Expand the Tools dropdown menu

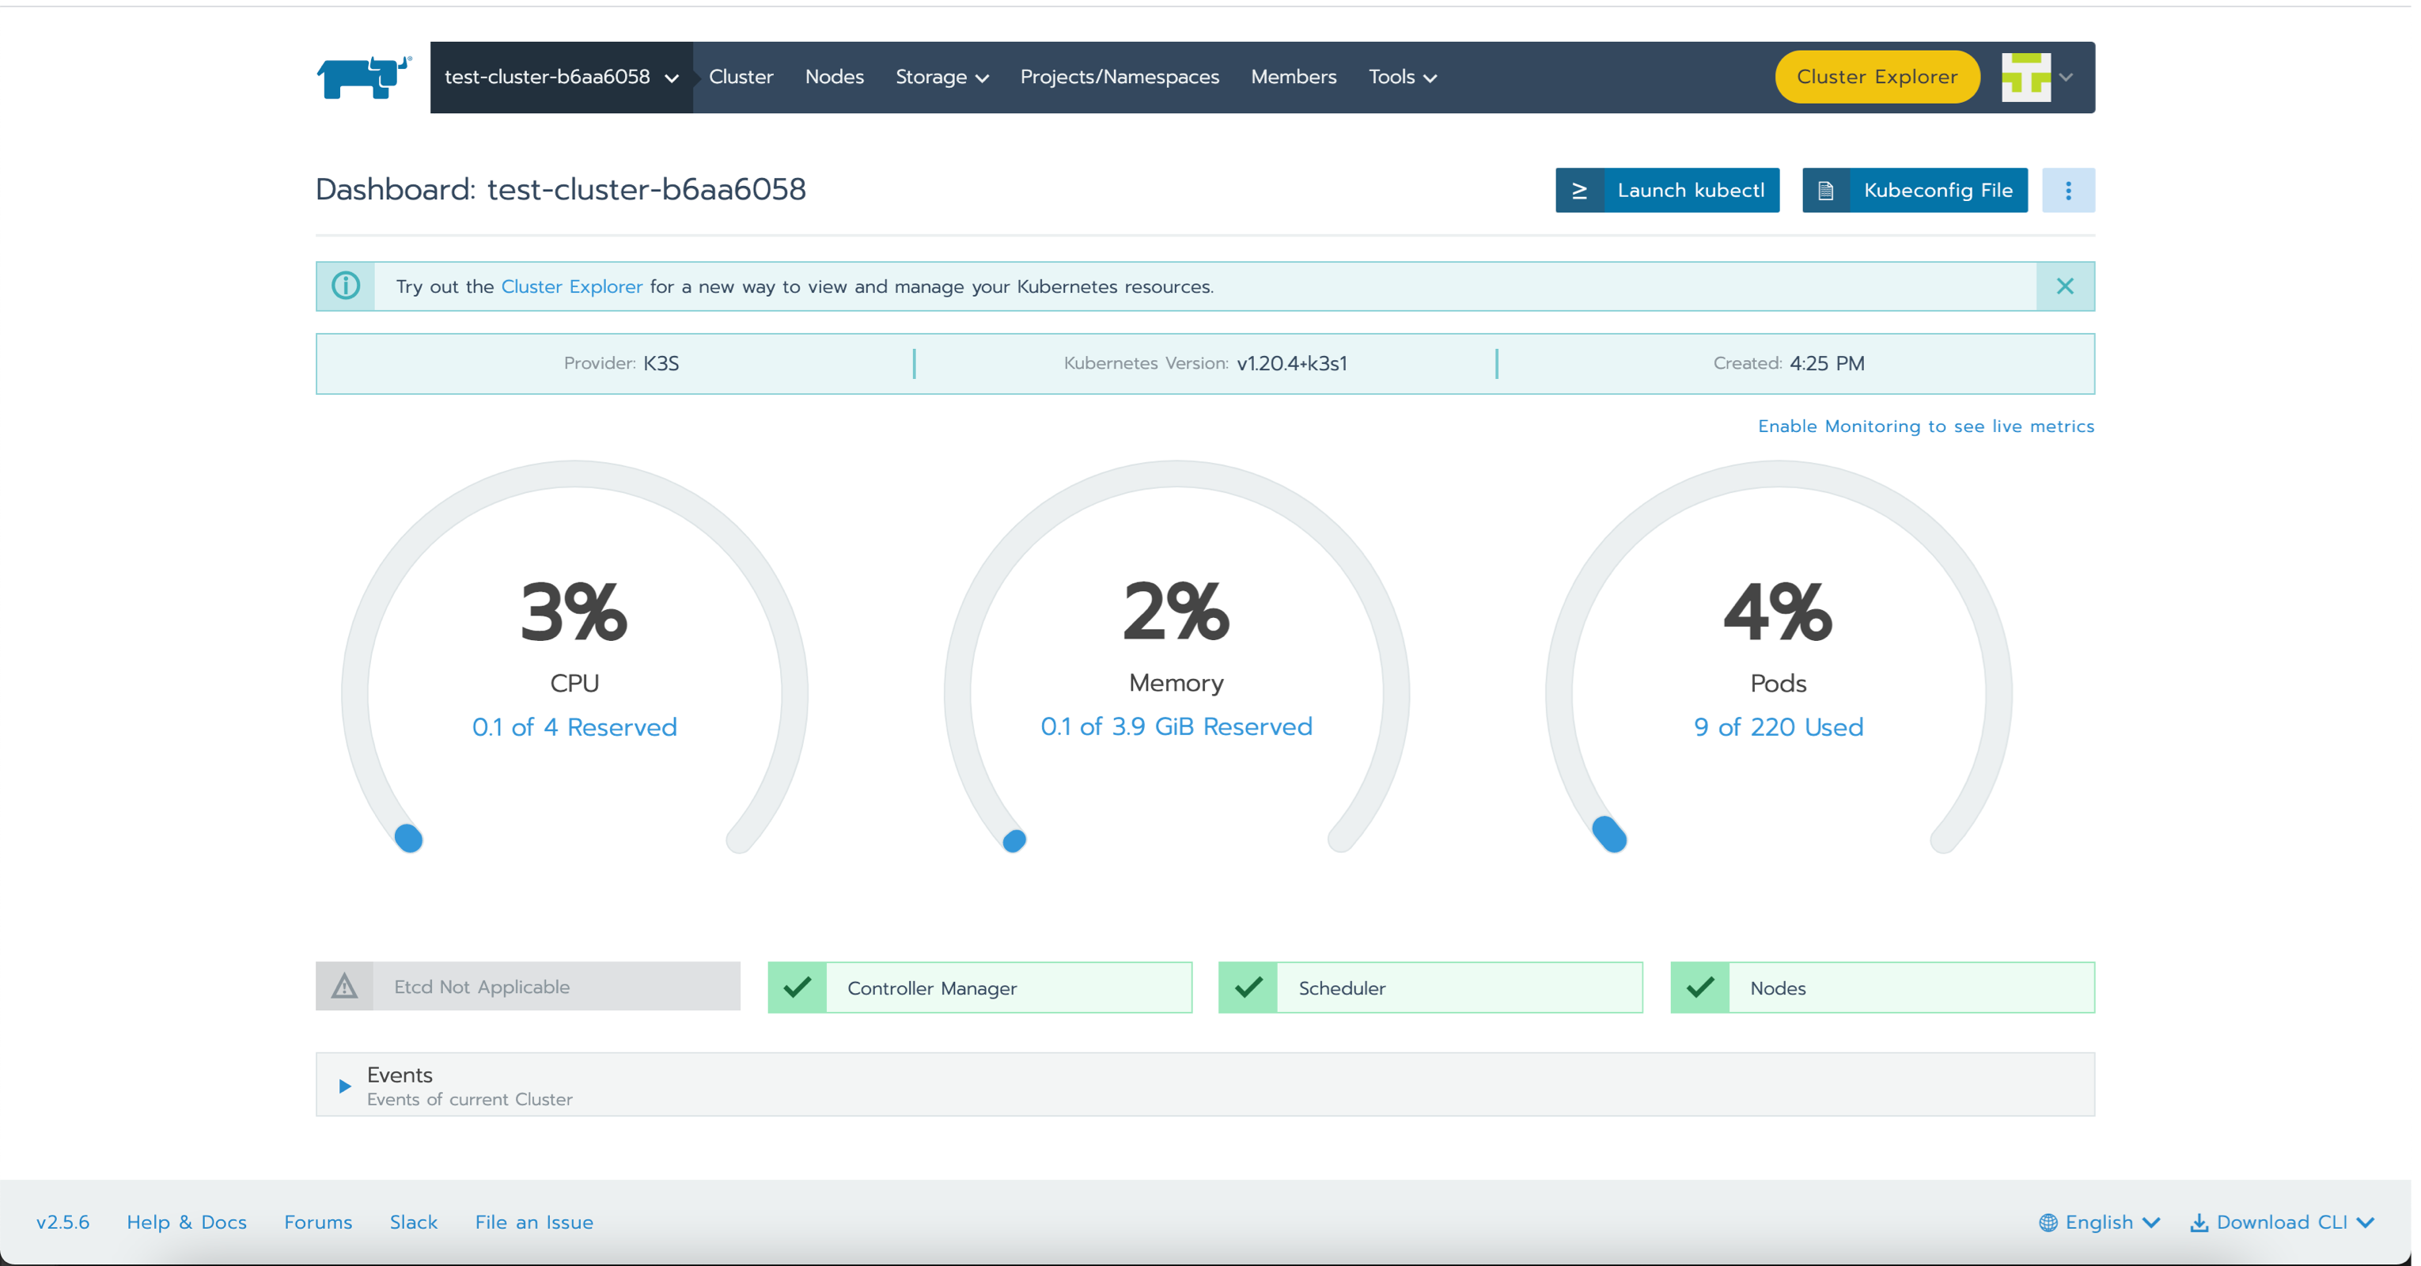1402,77
